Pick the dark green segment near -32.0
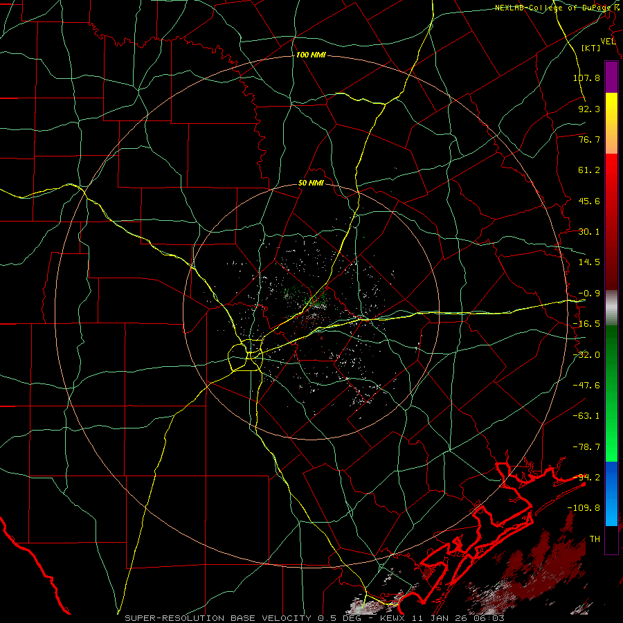Viewport: 623px width, 623px height. 611,354
